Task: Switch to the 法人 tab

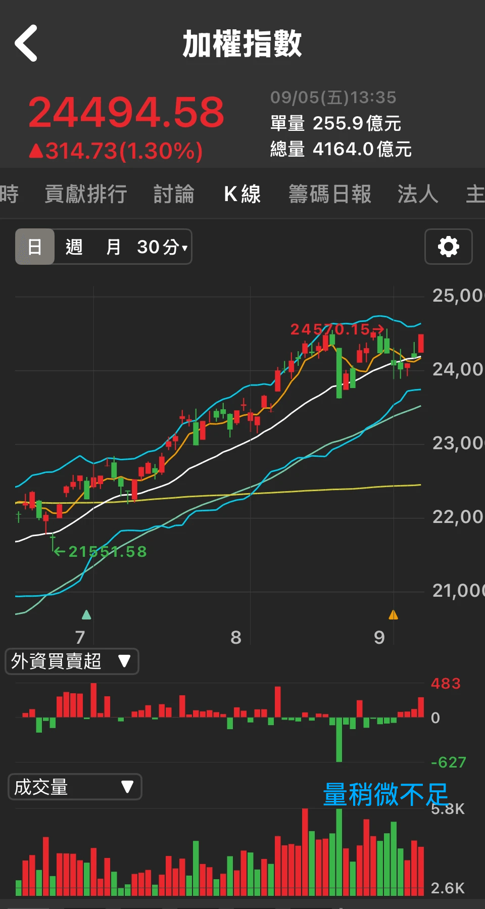Action: tap(418, 194)
